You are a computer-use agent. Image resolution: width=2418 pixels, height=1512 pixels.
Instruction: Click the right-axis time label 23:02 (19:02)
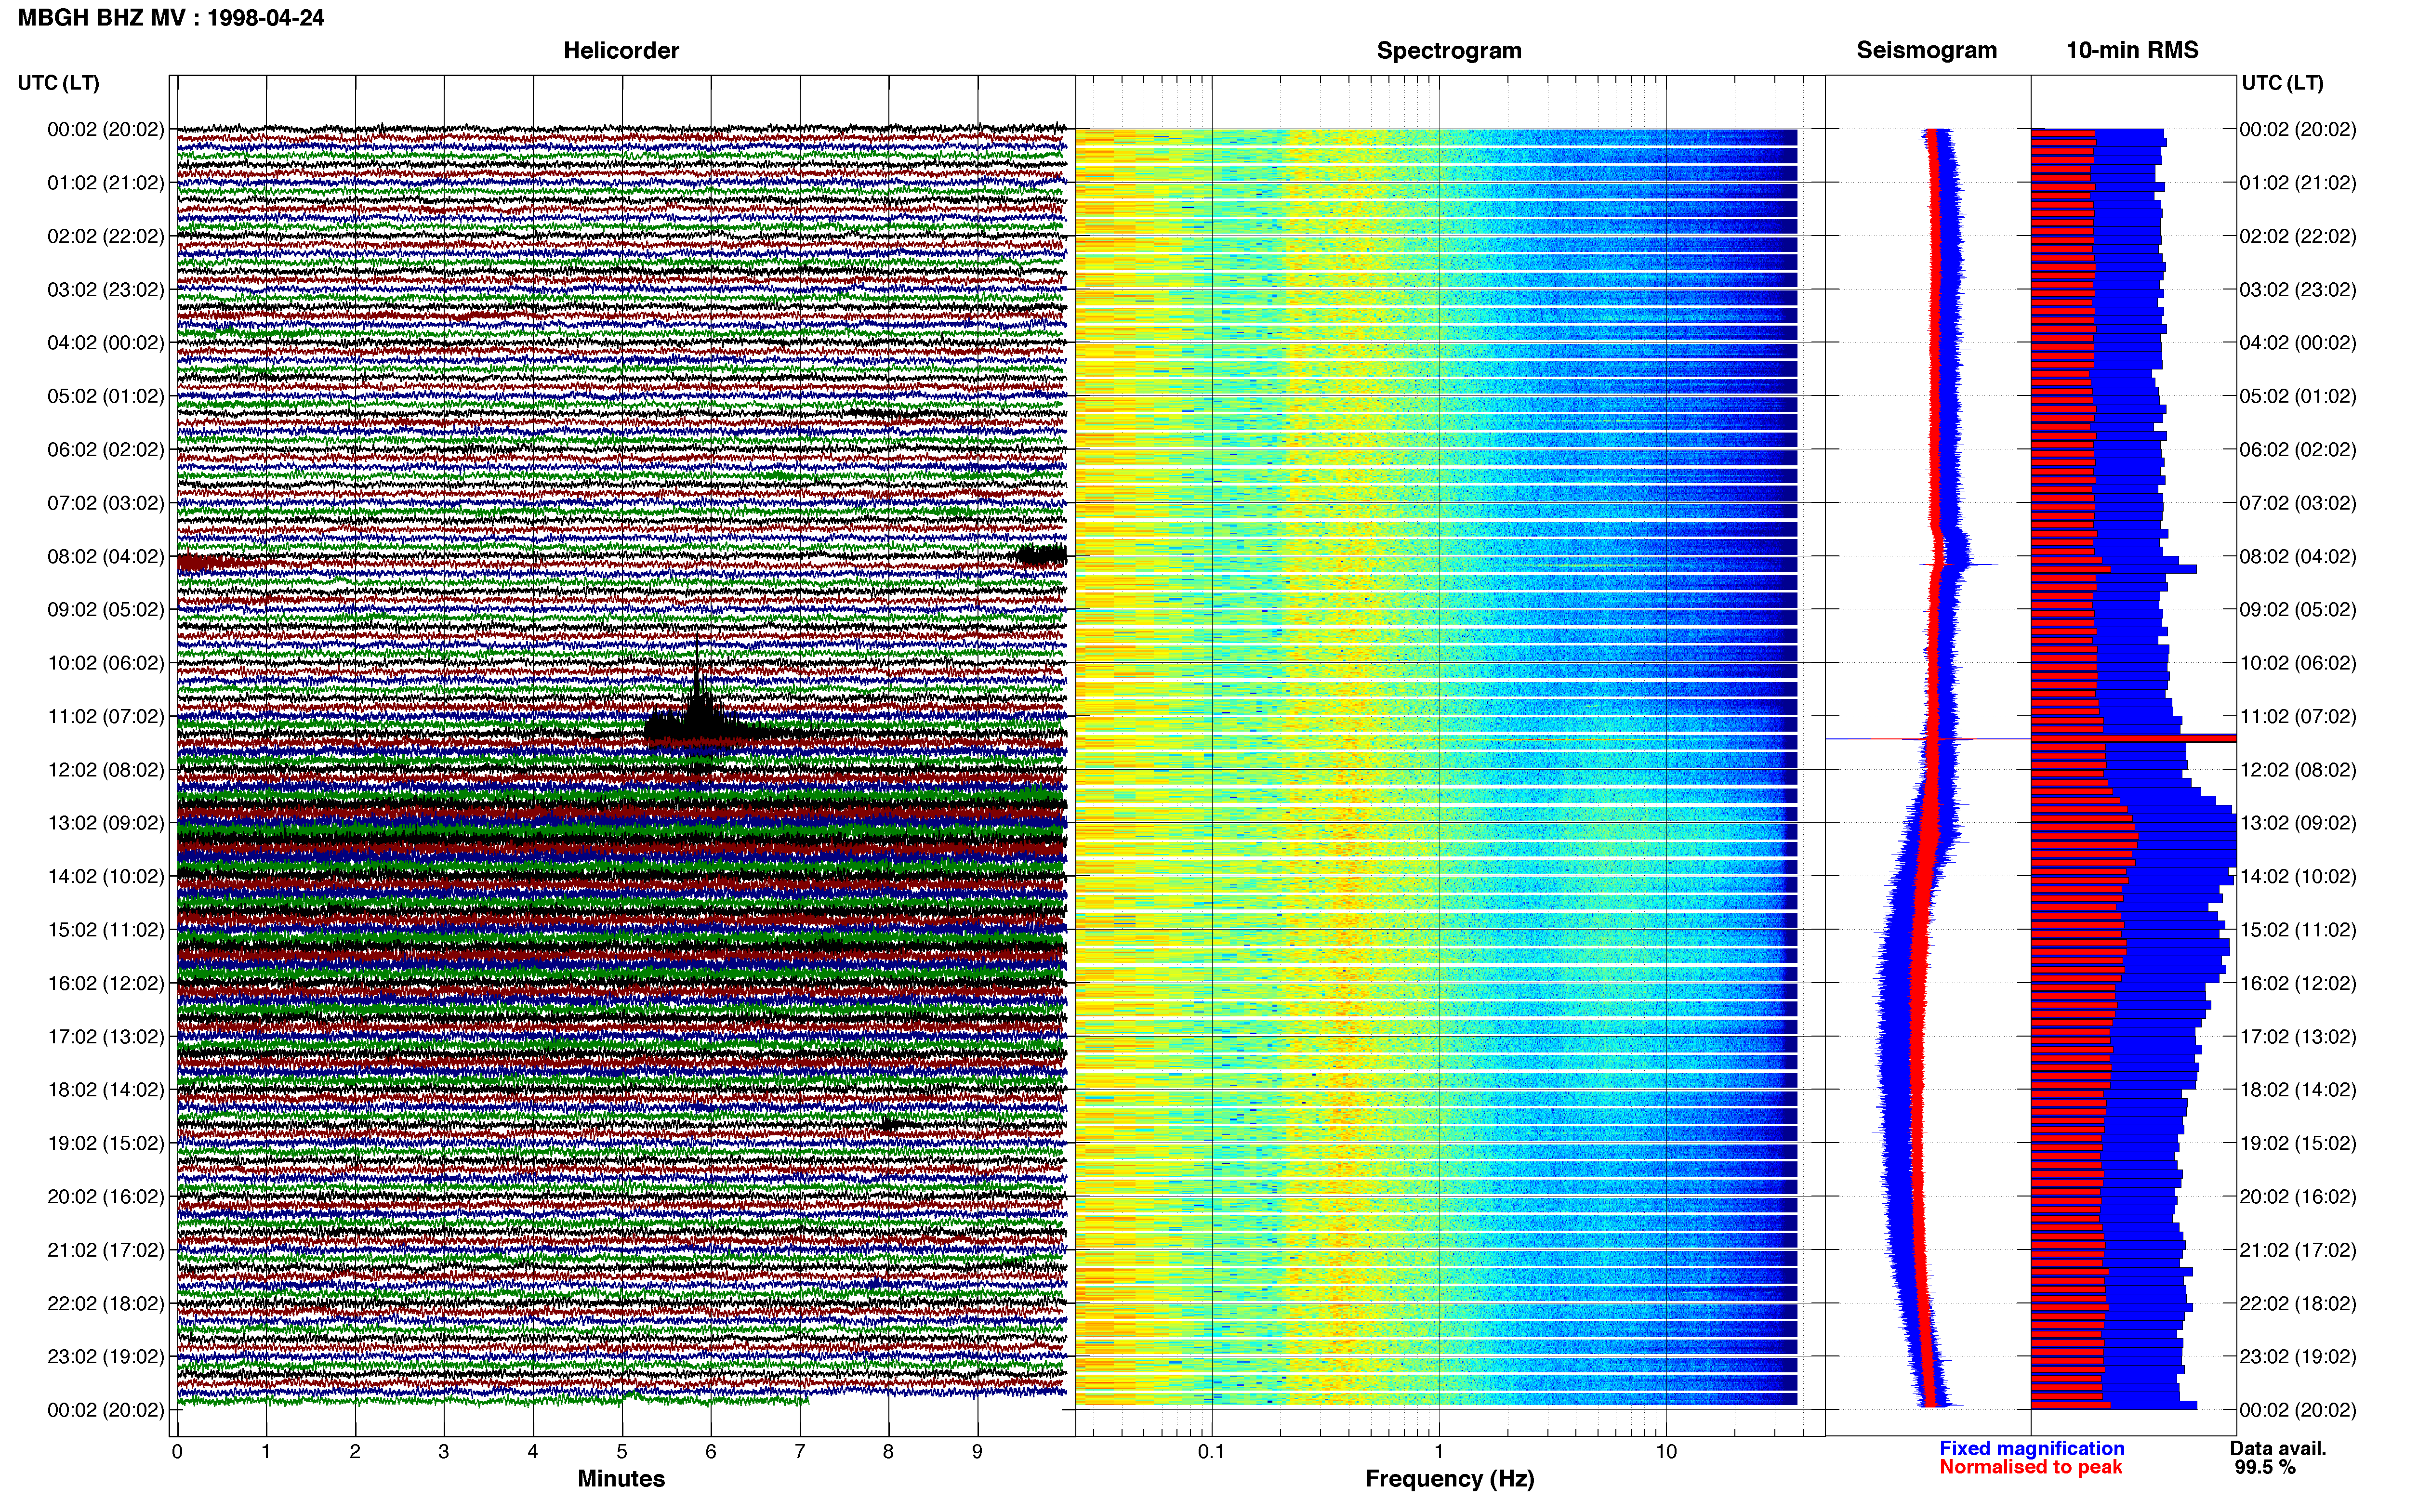click(x=2298, y=1356)
